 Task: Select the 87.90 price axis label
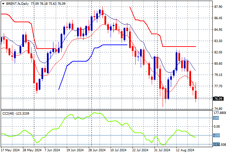tap(218, 7)
